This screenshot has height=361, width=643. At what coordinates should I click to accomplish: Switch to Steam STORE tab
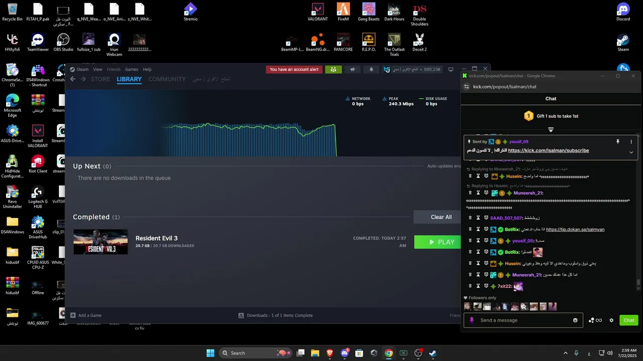coord(100,79)
